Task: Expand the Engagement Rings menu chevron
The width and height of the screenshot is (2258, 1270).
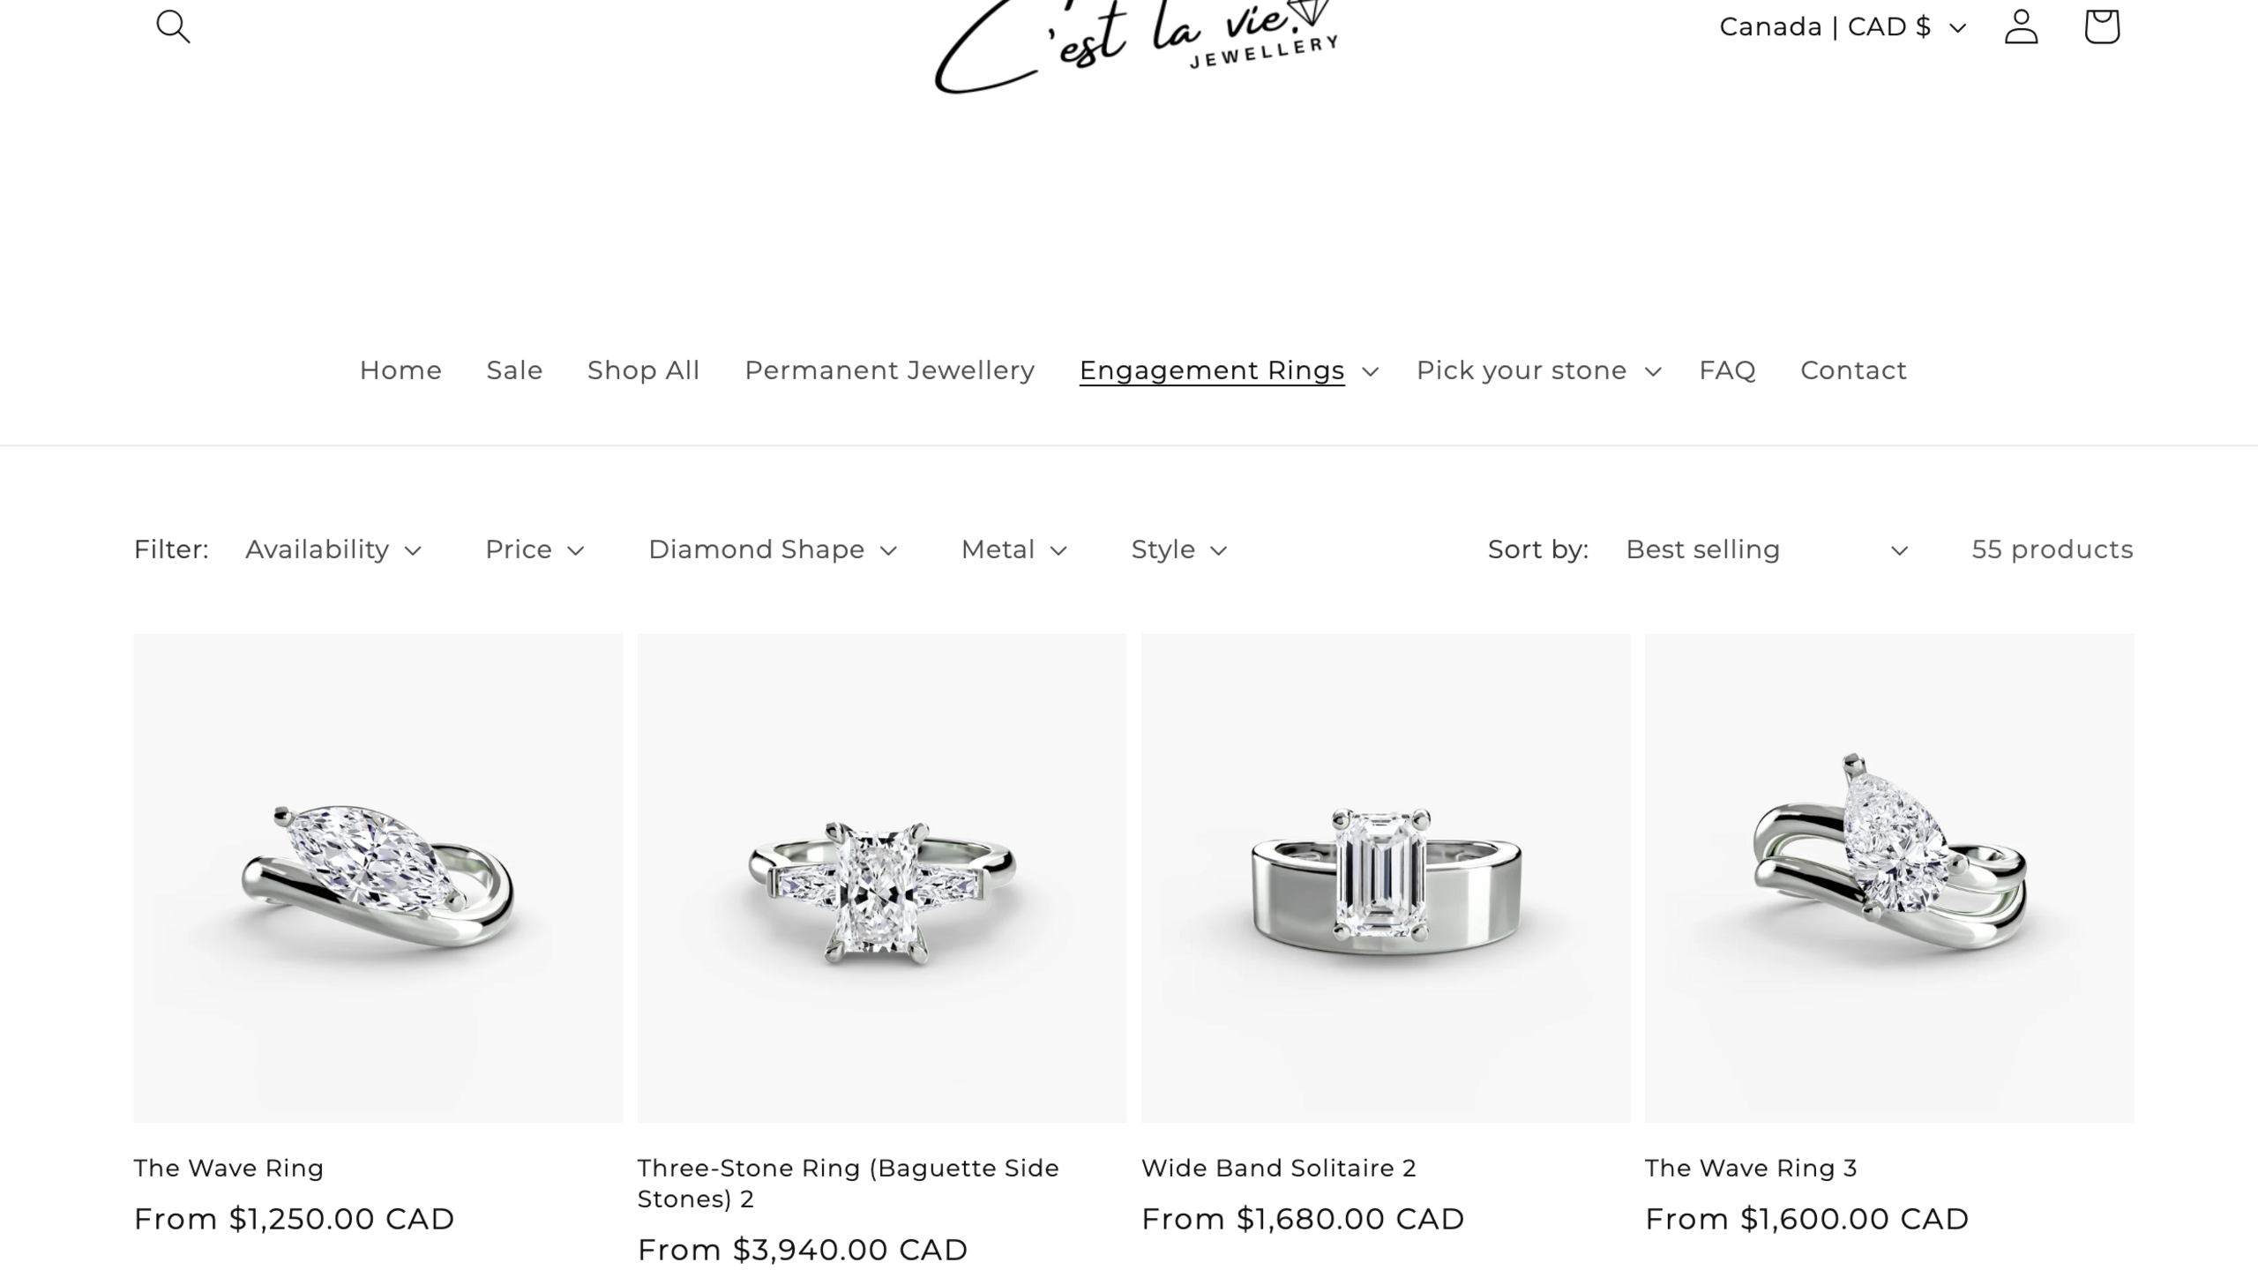Action: click(1370, 371)
